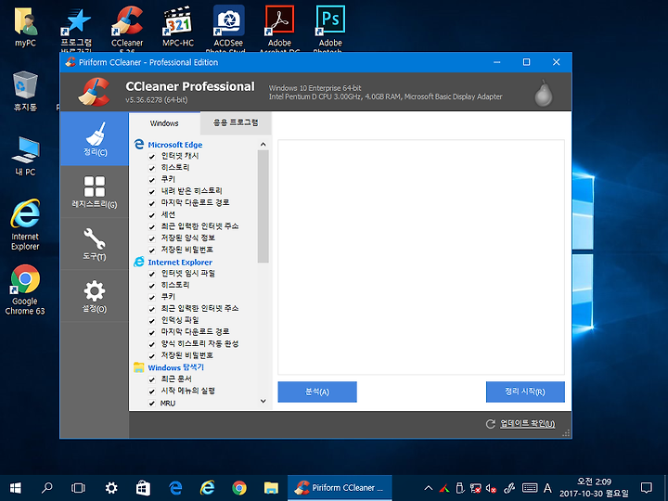Click the list scroll up arrow
The width and height of the screenshot is (668, 501).
click(263, 145)
